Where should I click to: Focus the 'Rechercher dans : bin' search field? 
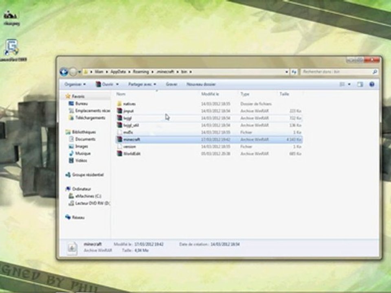click(337, 72)
